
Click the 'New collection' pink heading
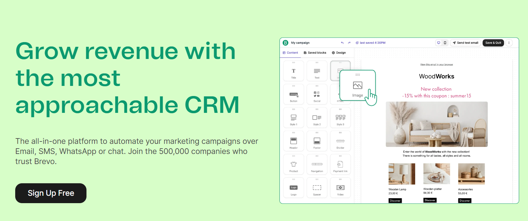coord(436,89)
